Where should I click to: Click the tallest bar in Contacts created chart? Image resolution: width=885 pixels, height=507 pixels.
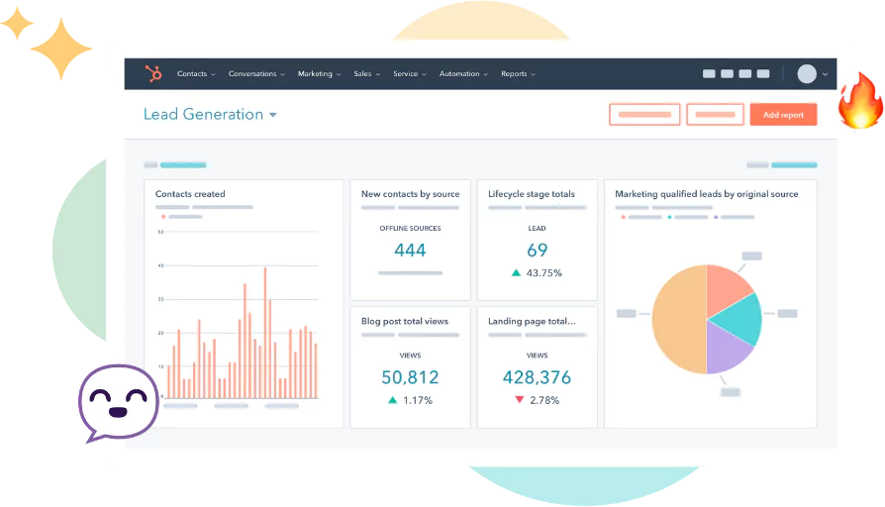(x=264, y=333)
